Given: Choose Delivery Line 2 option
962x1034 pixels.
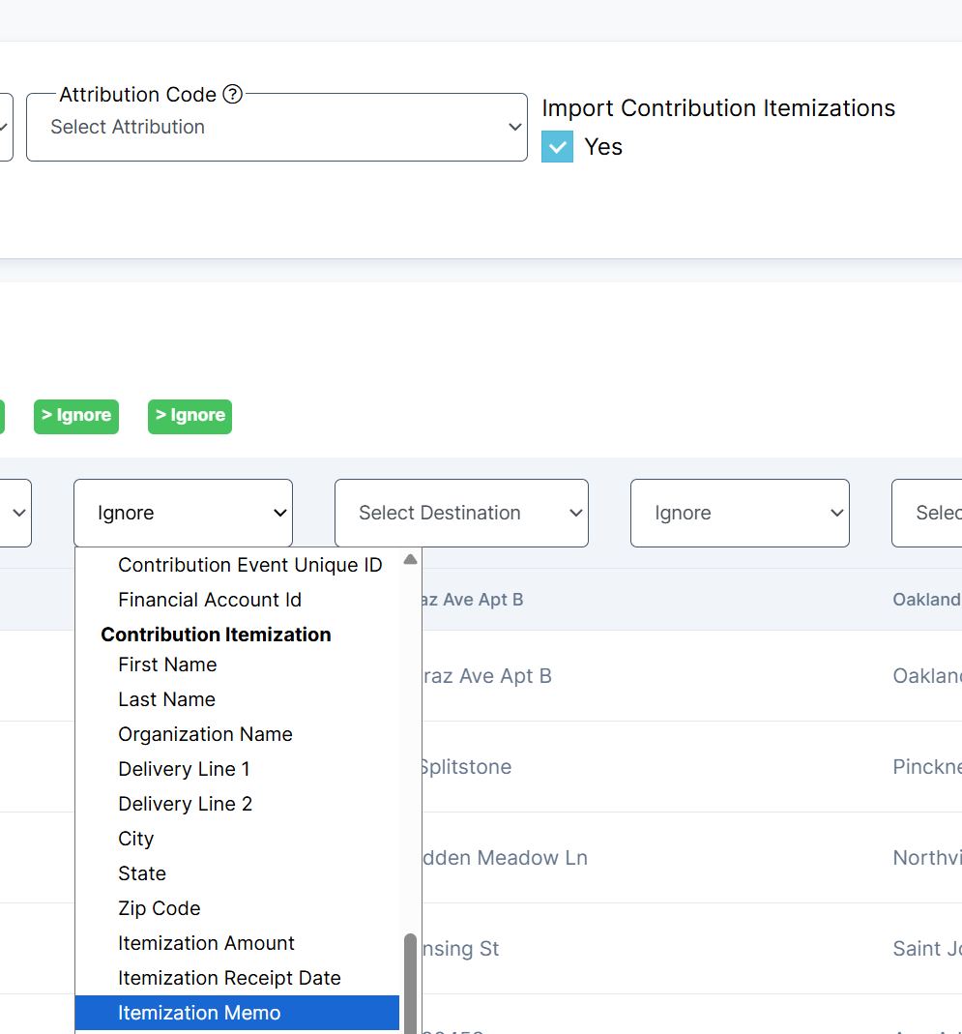Looking at the screenshot, I should [185, 804].
